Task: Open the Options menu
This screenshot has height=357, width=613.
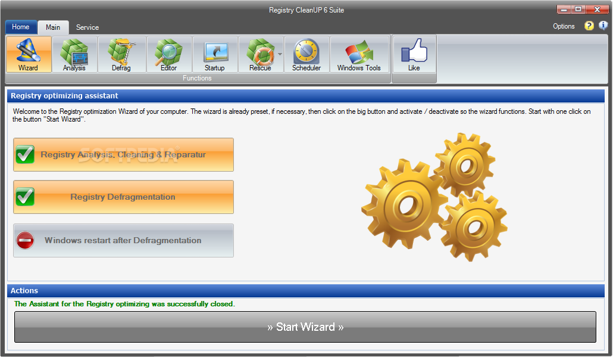Action: pos(564,26)
